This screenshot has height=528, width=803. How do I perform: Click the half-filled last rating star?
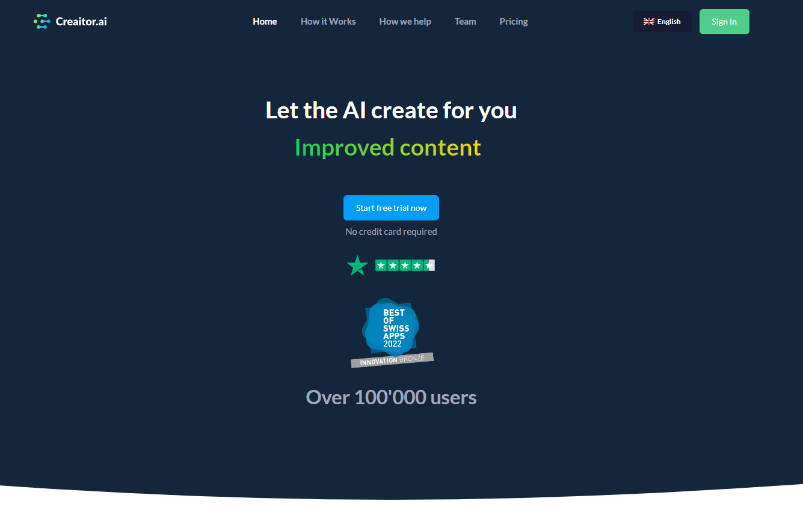coord(430,264)
